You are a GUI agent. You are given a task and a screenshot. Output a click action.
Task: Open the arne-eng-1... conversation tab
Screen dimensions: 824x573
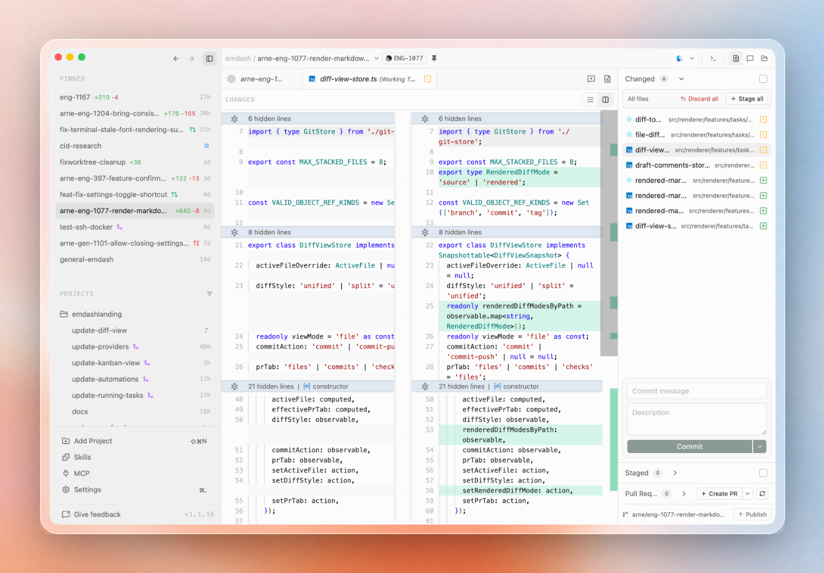[x=261, y=79]
